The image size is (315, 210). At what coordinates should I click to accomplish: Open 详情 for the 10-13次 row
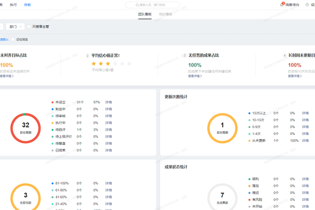(x=305, y=120)
